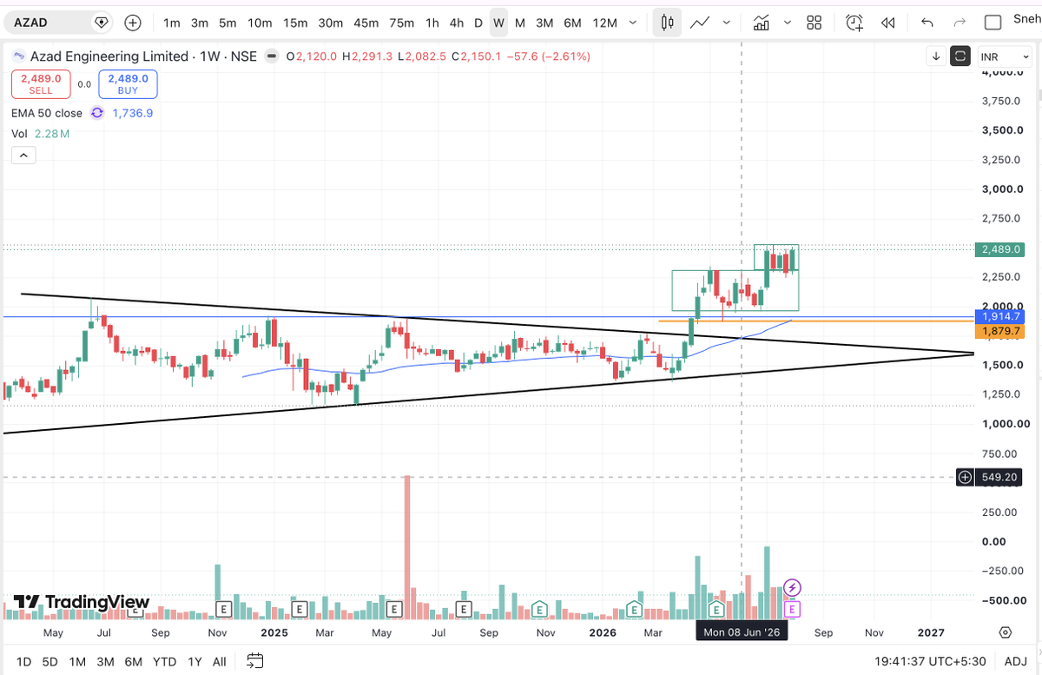Expand the interval list chevron after 12M
The width and height of the screenshot is (1042, 675).
tap(632, 23)
